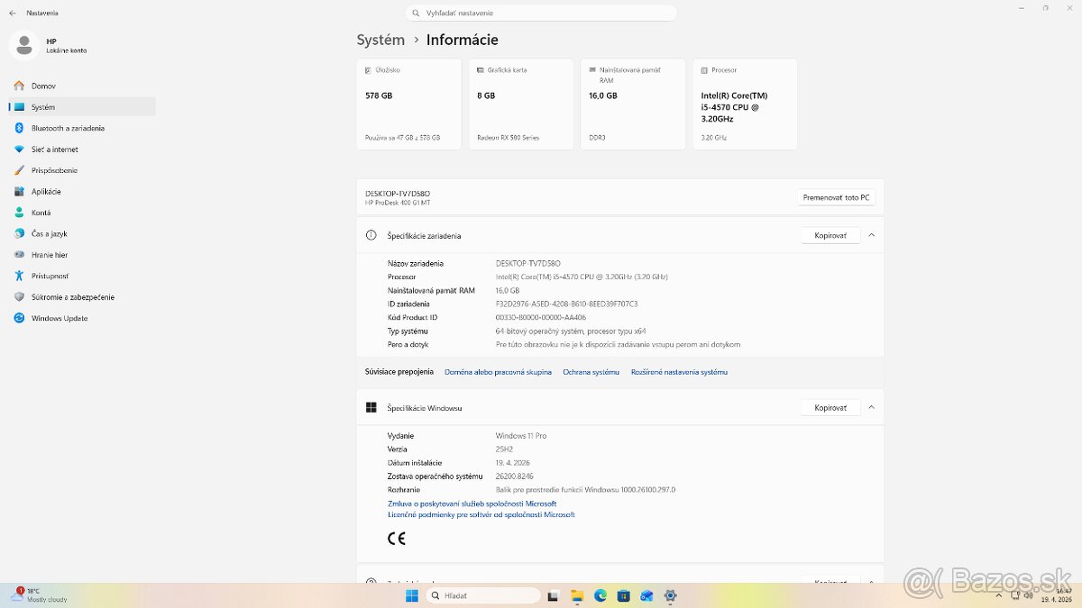Open Rozšírené nastavenia systému link
This screenshot has height=608, width=1082.
point(679,372)
